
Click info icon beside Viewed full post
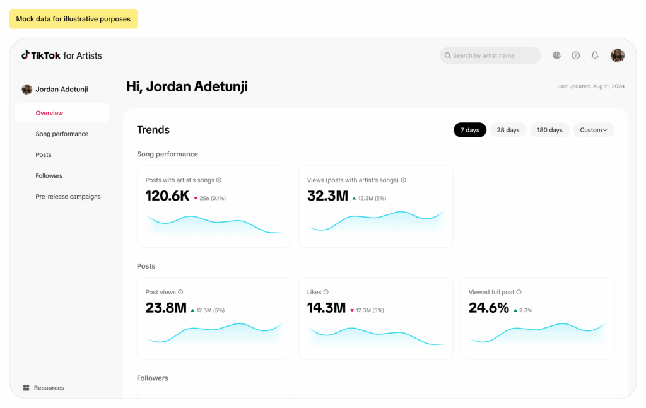[519, 293]
